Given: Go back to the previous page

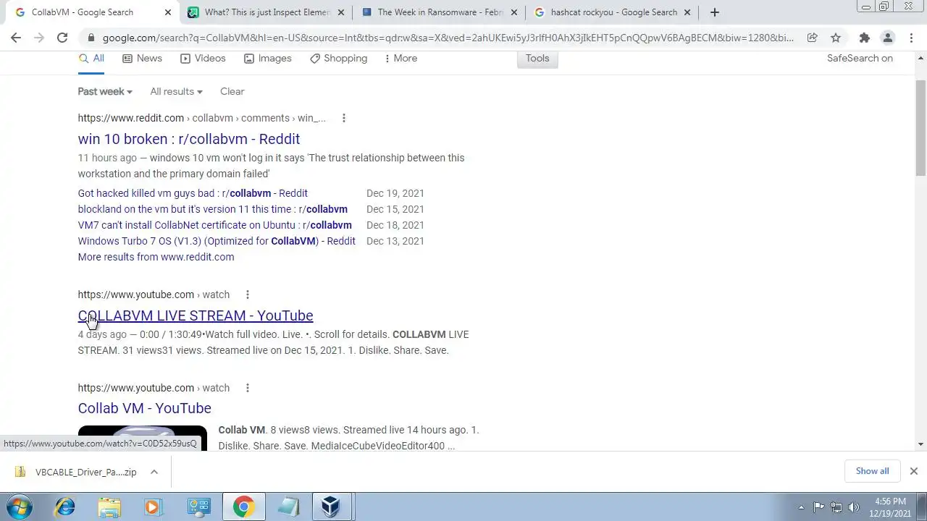Looking at the screenshot, I should [16, 38].
